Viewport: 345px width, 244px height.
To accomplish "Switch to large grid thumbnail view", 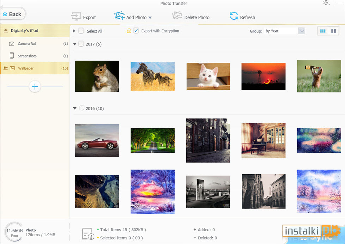I will pos(333,31).
